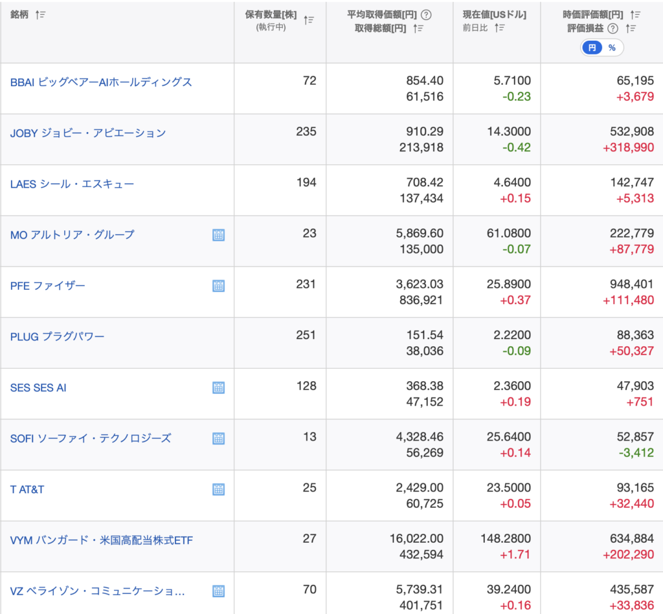The height and width of the screenshot is (614, 663).
Task: Open the 評価損益 help tooltip
Action: click(x=612, y=28)
